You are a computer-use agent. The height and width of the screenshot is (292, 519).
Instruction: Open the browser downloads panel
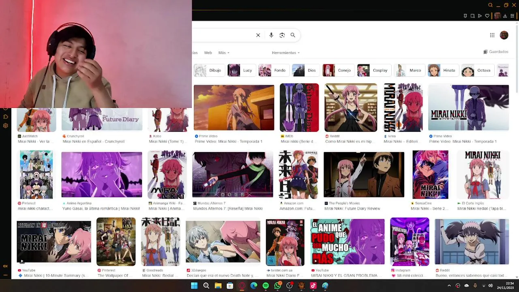tap(505, 16)
